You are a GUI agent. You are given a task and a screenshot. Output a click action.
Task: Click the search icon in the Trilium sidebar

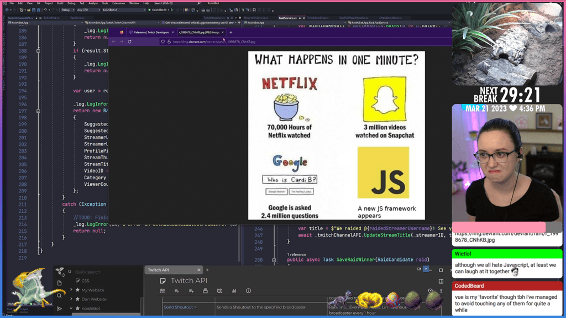60,295
